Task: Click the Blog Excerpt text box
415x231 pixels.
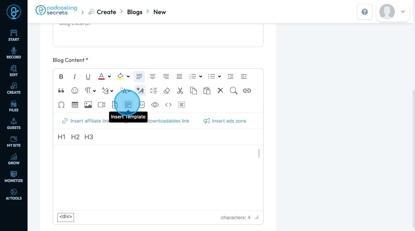Action: [x=158, y=35]
